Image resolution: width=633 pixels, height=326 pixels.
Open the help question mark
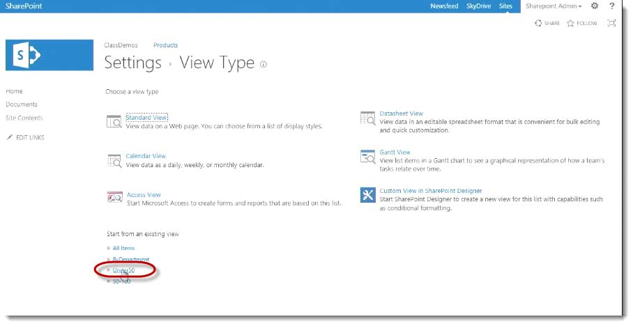coord(612,6)
